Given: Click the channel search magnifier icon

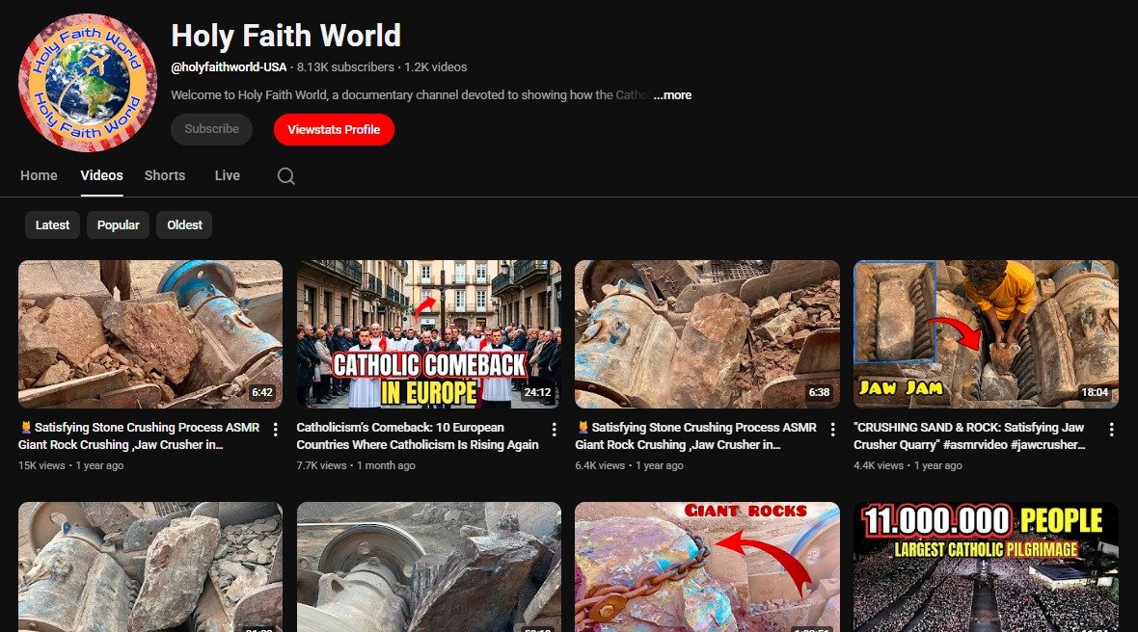Looking at the screenshot, I should click(285, 175).
